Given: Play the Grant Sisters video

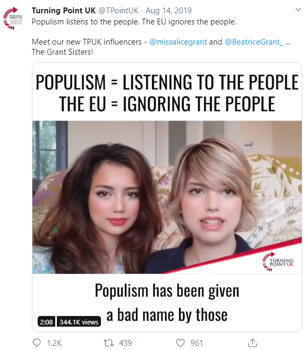Looking at the screenshot, I should coord(167,197).
